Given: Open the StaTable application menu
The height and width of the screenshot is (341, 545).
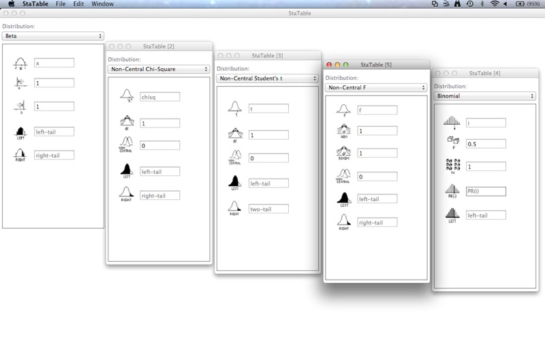Looking at the screenshot, I should [35, 4].
